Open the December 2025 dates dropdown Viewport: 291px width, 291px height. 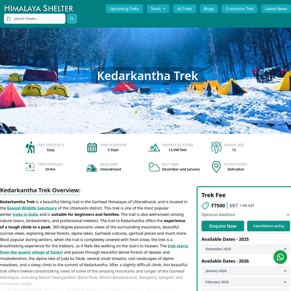click(245, 249)
